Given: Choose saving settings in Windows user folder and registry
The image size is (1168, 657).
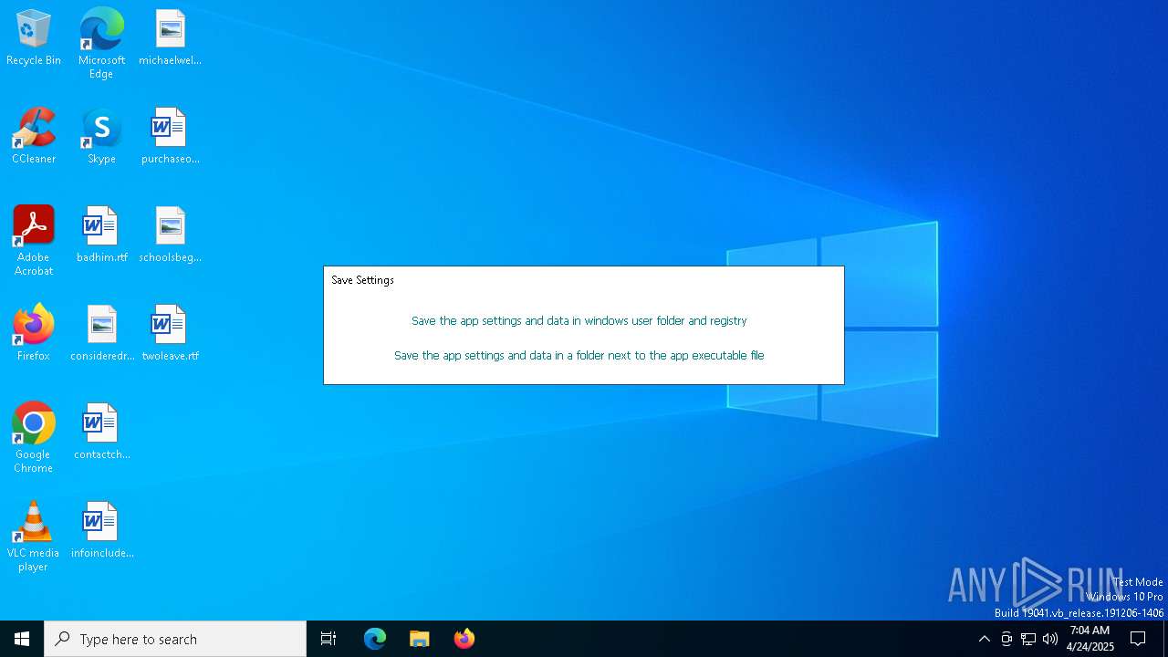Looking at the screenshot, I should pos(579,321).
